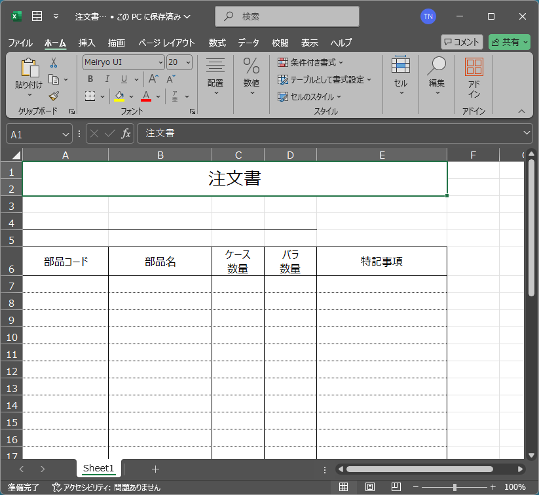
Task: Open the font size 20 dropdown
Action: tap(189, 62)
